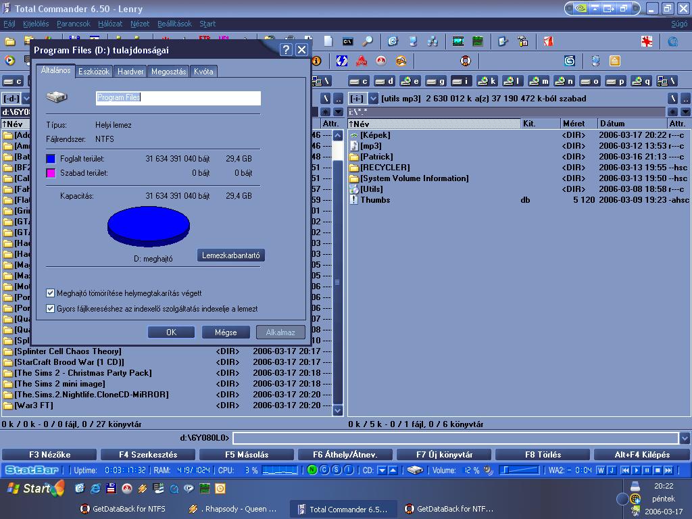The width and height of the screenshot is (692, 519).
Task: Switch to Eszközök tab
Action: click(x=93, y=72)
